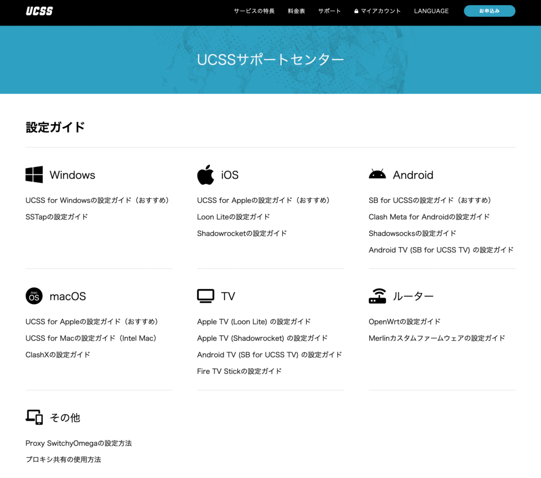Click the Windows logo icon
541x478 pixels.
click(34, 174)
